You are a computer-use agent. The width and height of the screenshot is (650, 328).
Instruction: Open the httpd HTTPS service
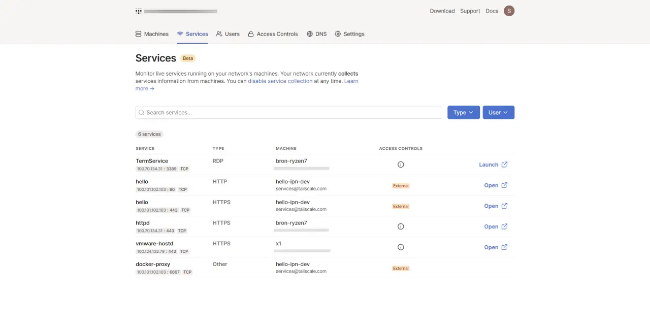[491, 226]
